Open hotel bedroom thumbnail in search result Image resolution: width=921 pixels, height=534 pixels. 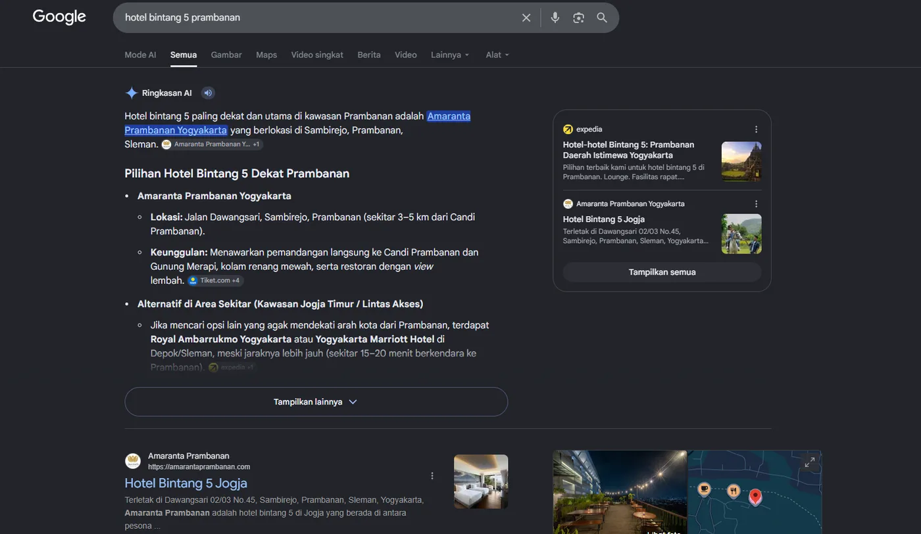(x=481, y=481)
